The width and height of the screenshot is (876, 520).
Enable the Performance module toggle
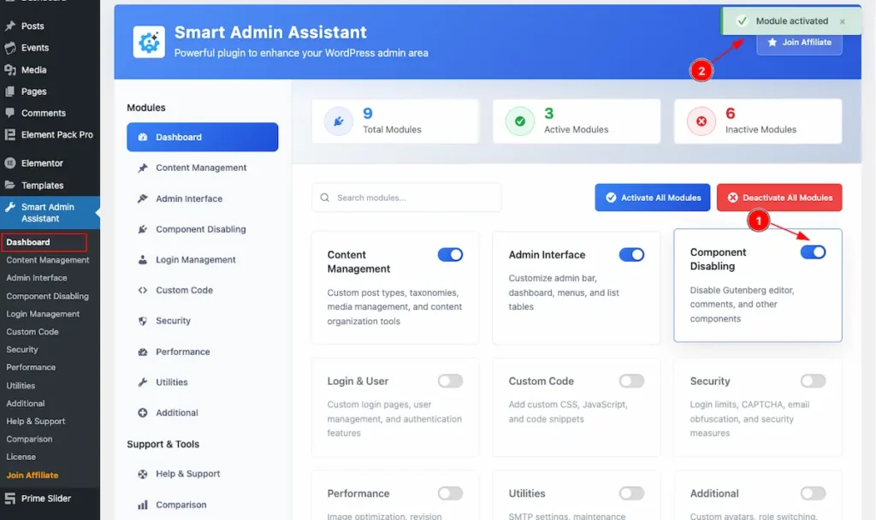pos(450,493)
